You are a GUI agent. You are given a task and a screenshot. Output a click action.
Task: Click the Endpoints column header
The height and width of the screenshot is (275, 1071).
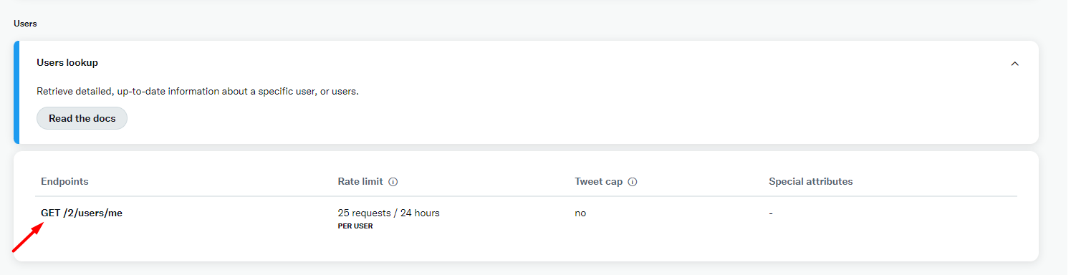click(x=64, y=181)
